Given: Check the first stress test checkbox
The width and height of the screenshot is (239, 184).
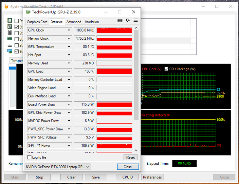Looking at the screenshot, I should pos(17,21).
